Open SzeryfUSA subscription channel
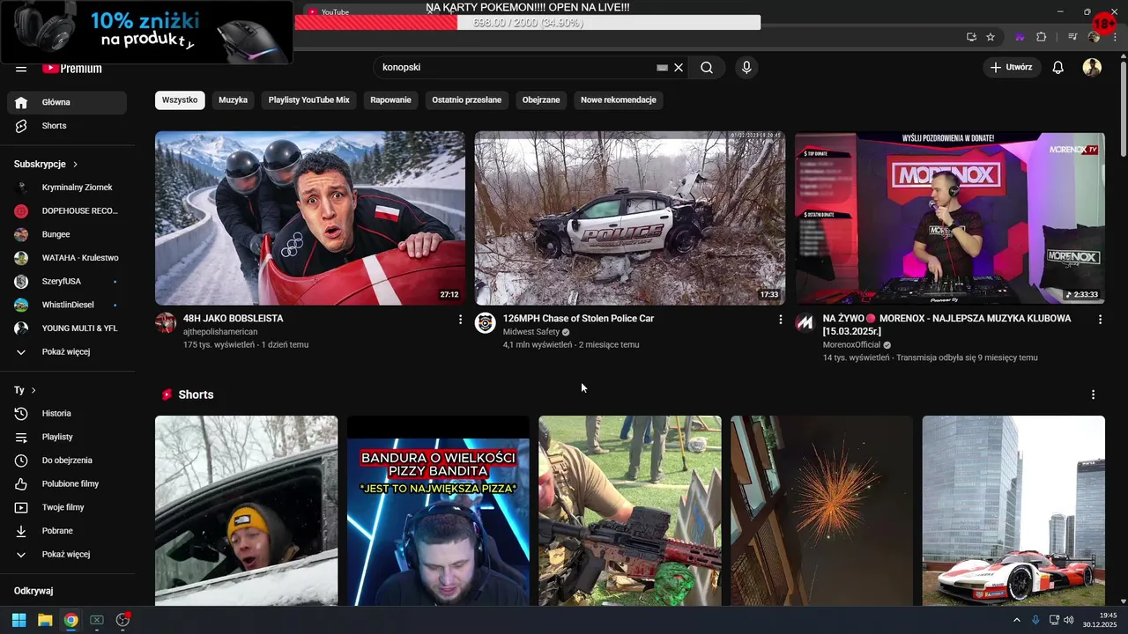The image size is (1128, 634). [67, 281]
